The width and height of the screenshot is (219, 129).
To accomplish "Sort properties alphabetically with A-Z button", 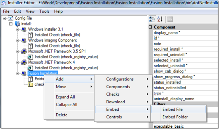I will [160, 19].
